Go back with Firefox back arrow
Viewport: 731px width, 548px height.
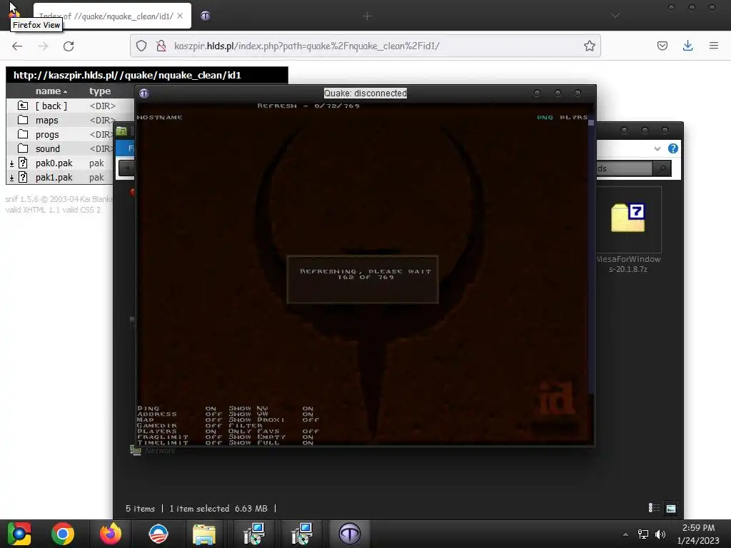tap(17, 46)
